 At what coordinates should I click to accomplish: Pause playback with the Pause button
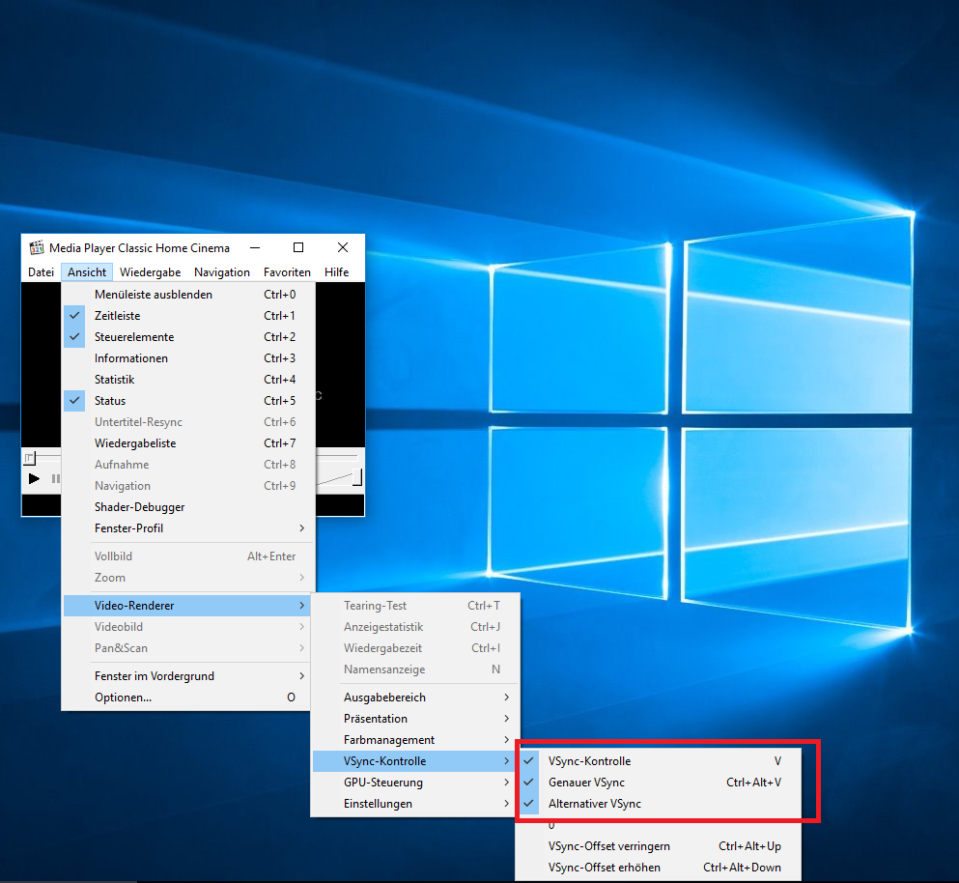[x=55, y=478]
